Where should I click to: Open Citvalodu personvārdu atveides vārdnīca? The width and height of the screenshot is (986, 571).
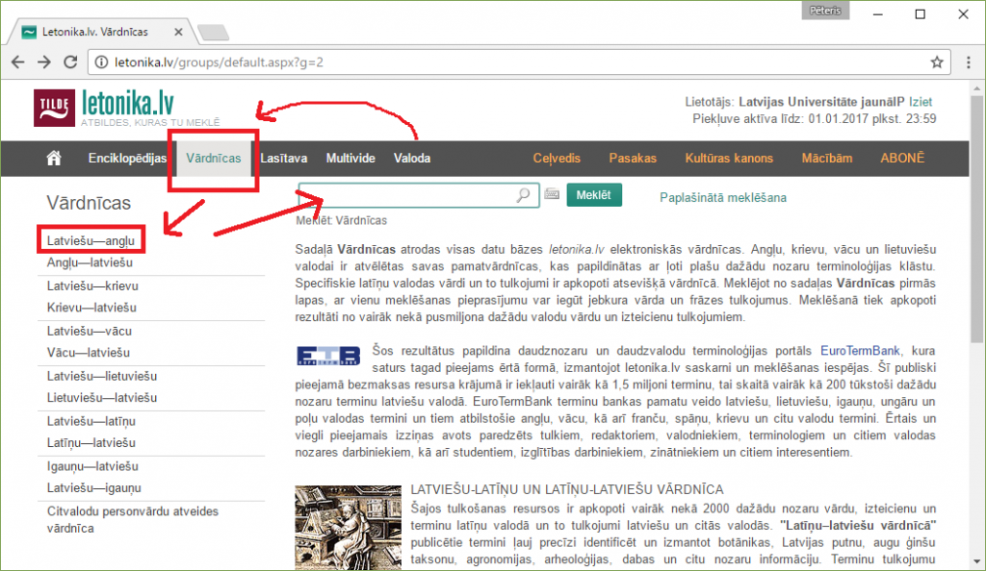coord(133,519)
